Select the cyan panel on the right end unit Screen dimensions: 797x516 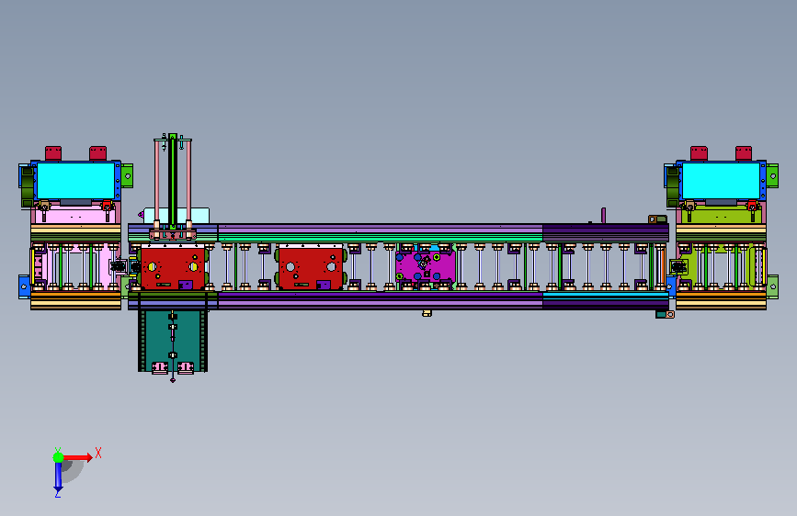(721, 181)
